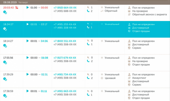Play recording of the 18:24:07 call
Viewport: 170px width, 101px height.
28,24
